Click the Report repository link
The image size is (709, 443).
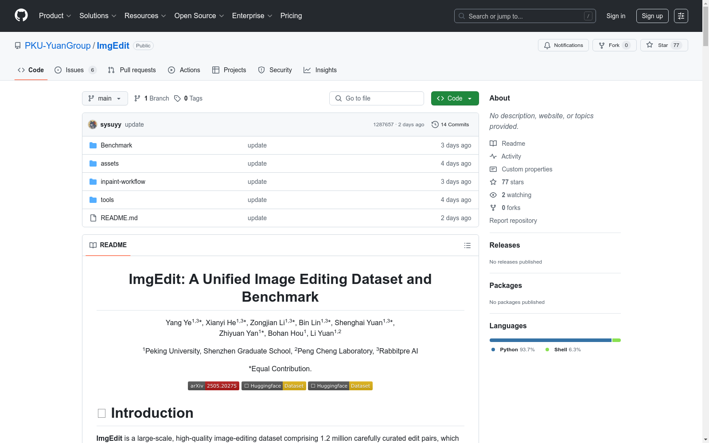(x=513, y=221)
